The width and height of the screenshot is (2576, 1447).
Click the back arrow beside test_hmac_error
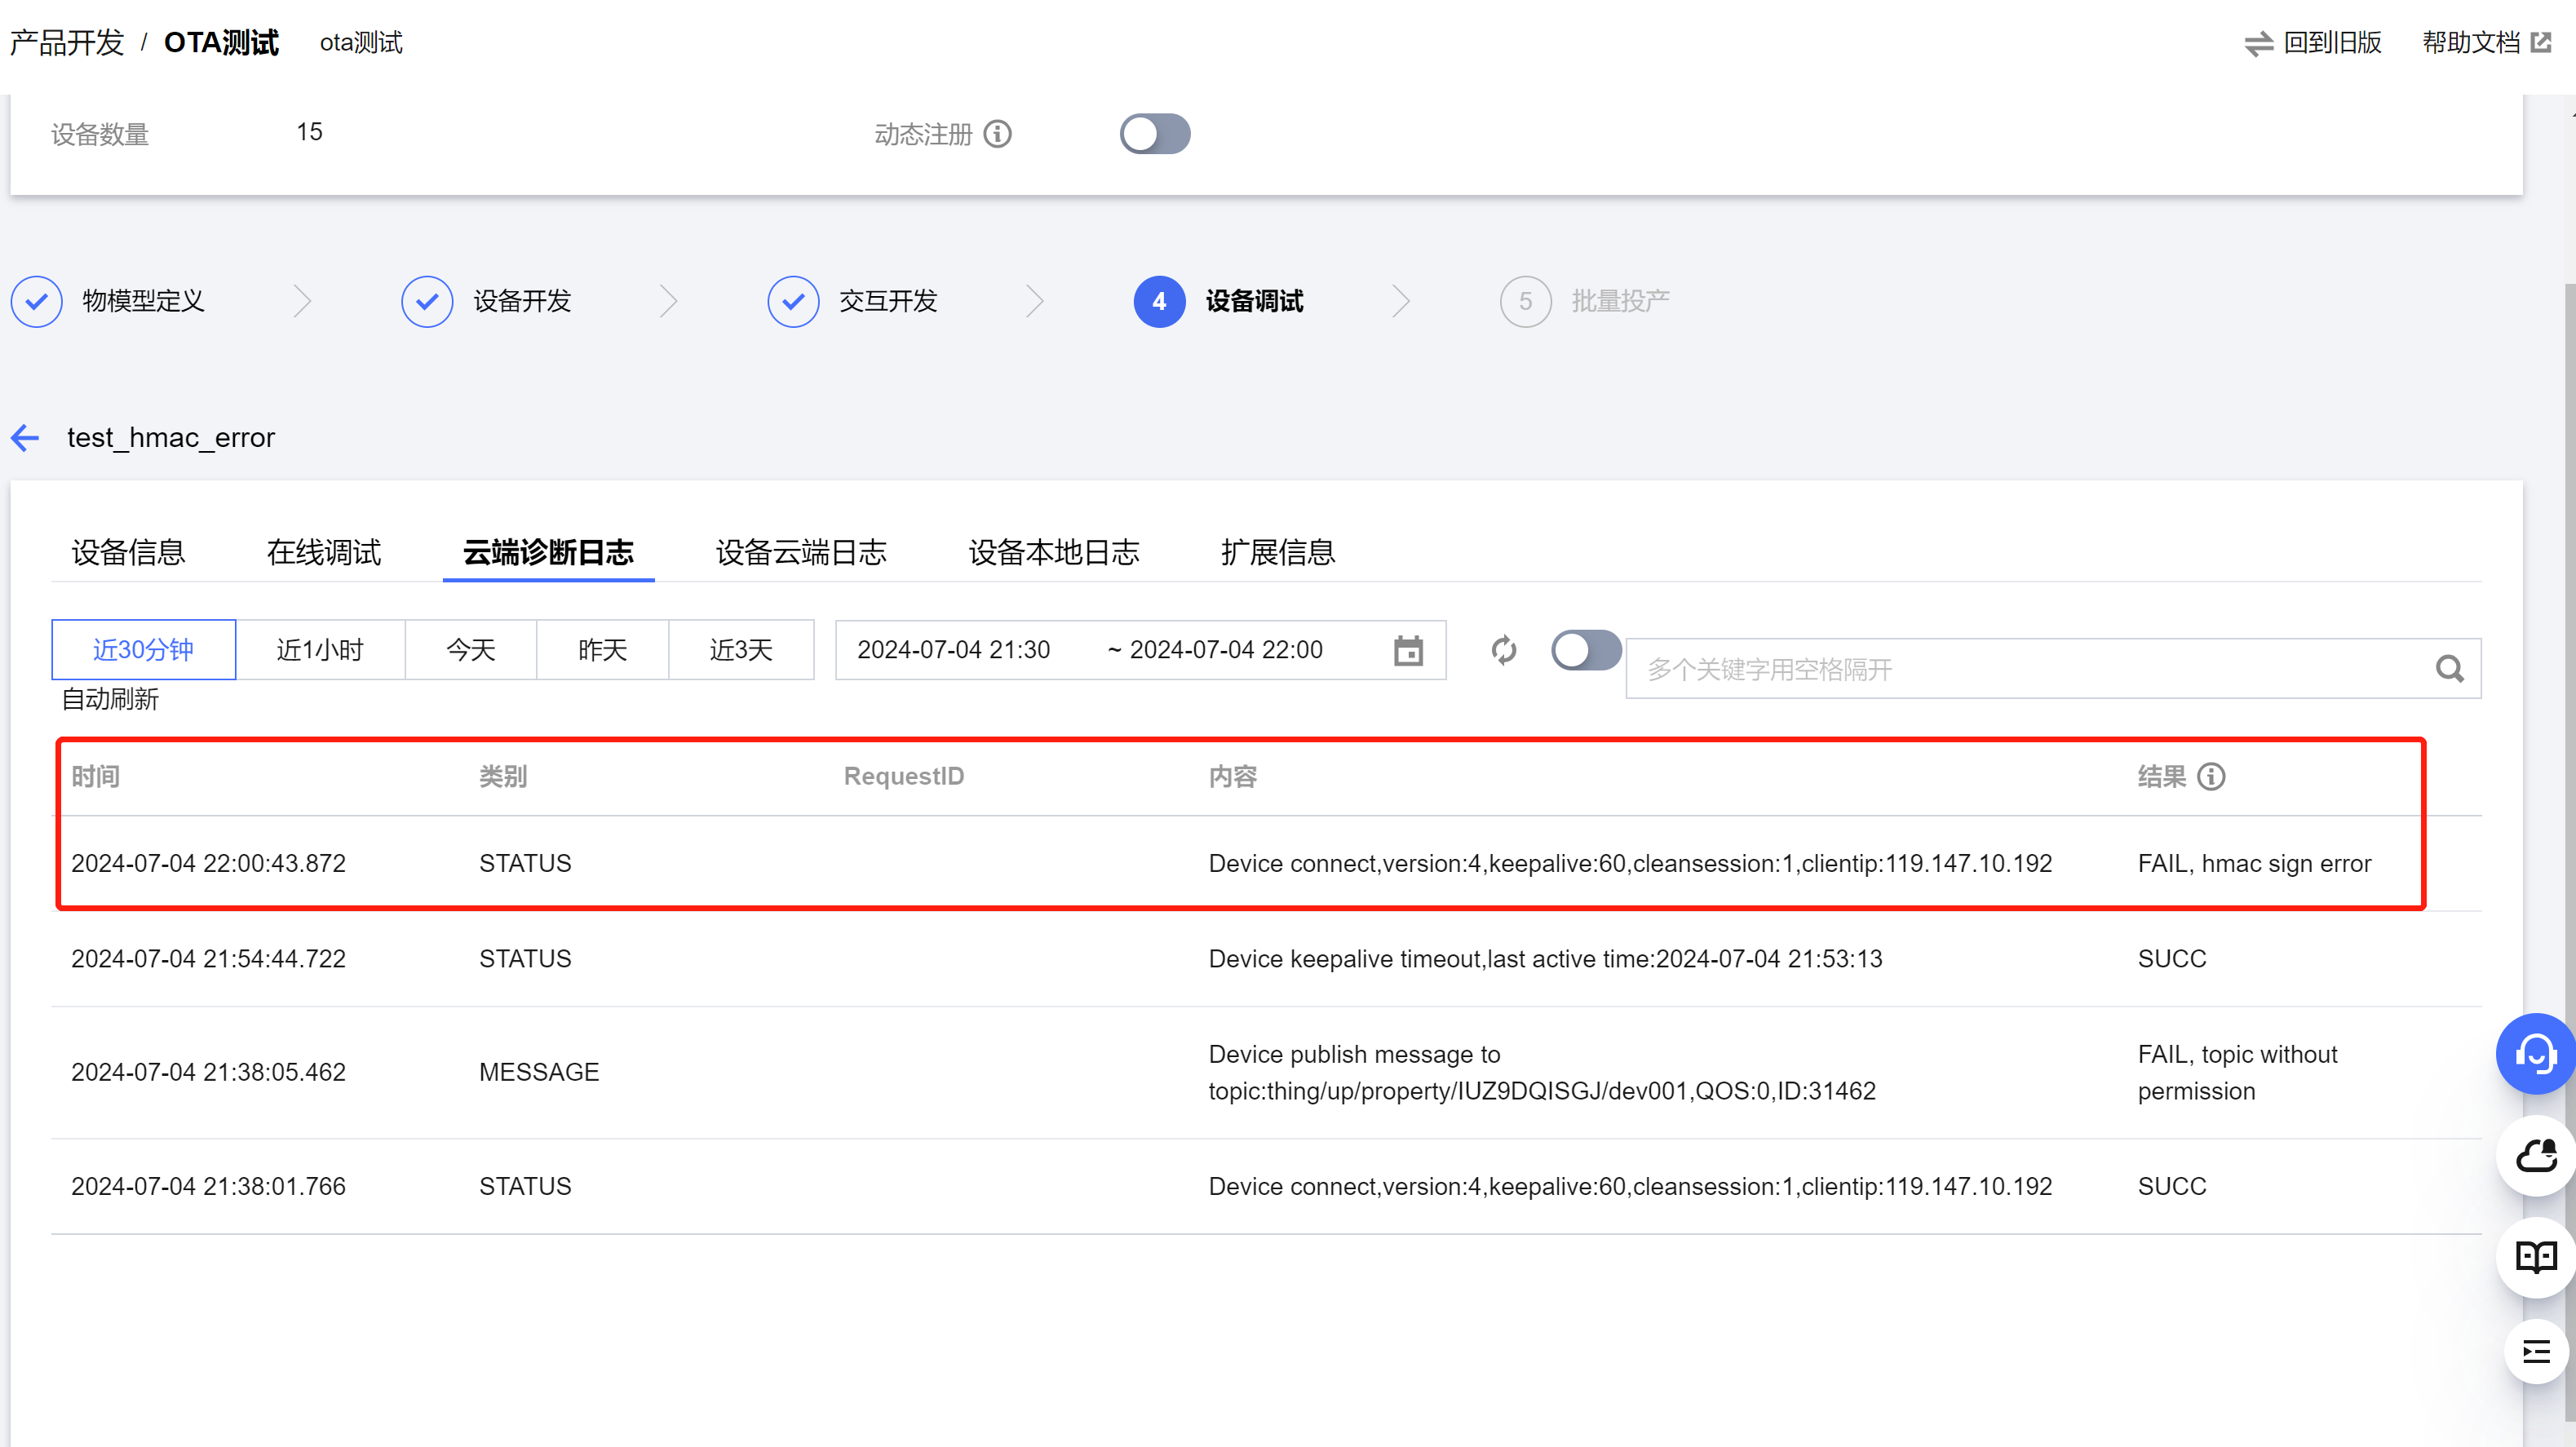coord(25,437)
